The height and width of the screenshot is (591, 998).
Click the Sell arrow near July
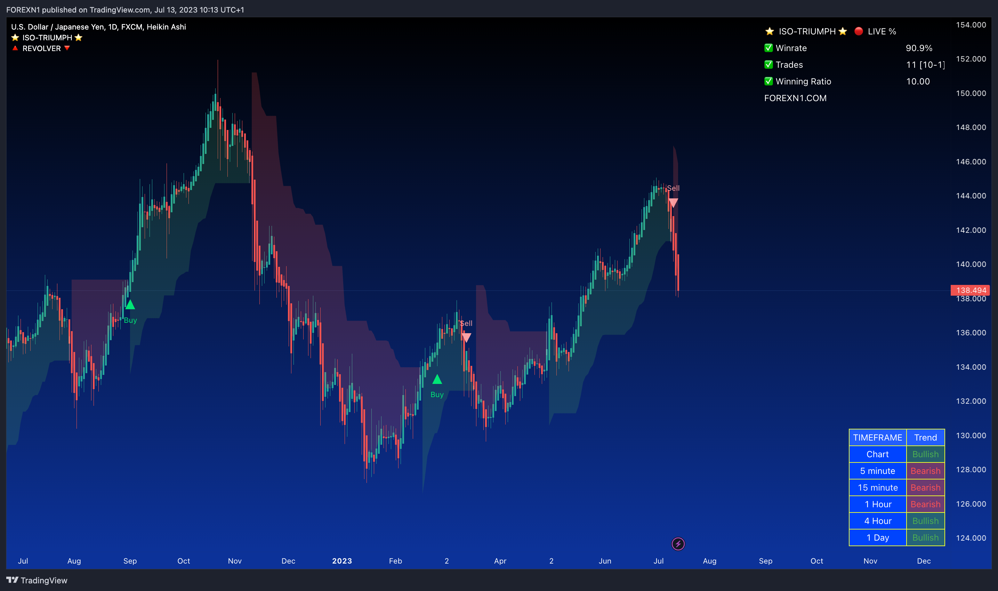pos(673,203)
